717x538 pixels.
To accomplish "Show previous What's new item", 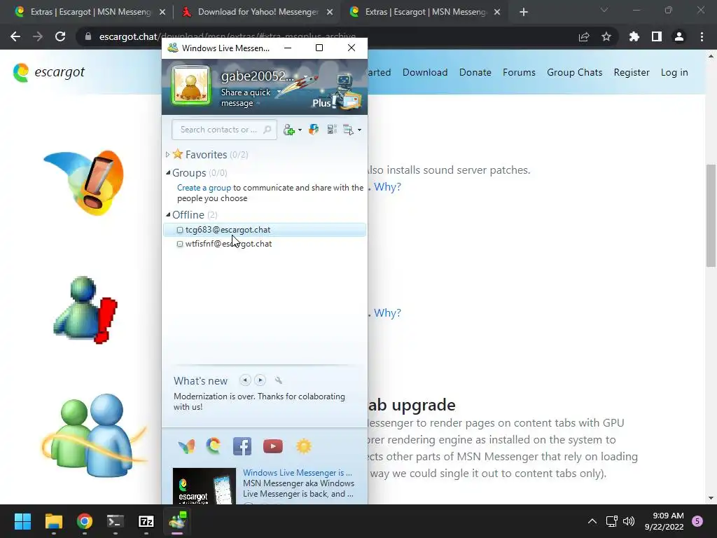I will (245, 380).
